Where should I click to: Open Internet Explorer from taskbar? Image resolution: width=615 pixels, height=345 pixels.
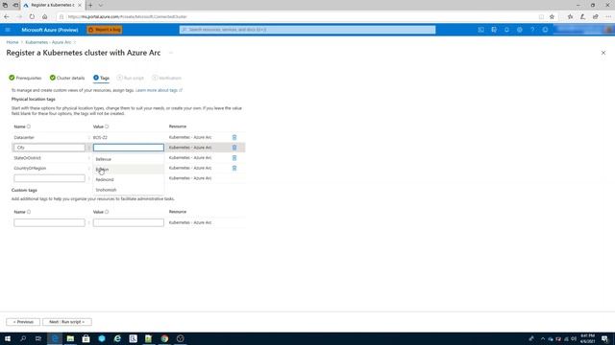tap(117, 338)
